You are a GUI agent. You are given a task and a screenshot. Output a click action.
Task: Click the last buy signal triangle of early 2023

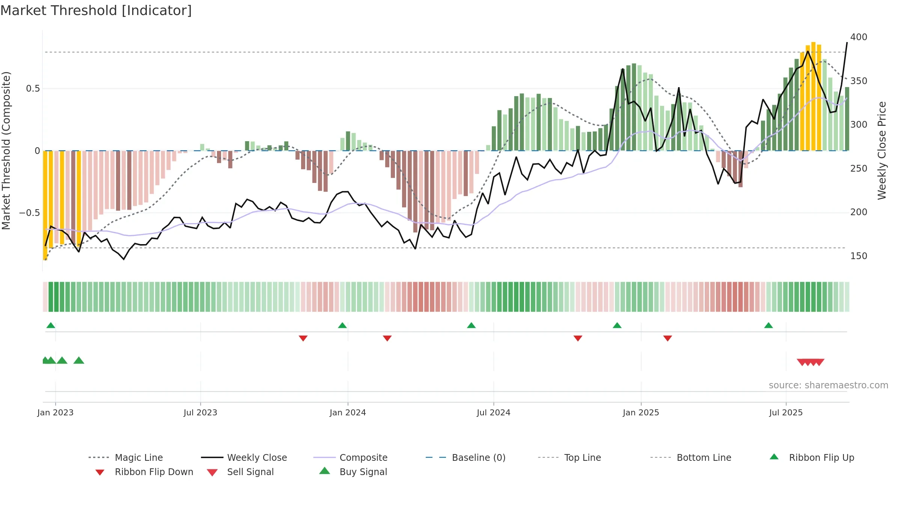[79, 361]
